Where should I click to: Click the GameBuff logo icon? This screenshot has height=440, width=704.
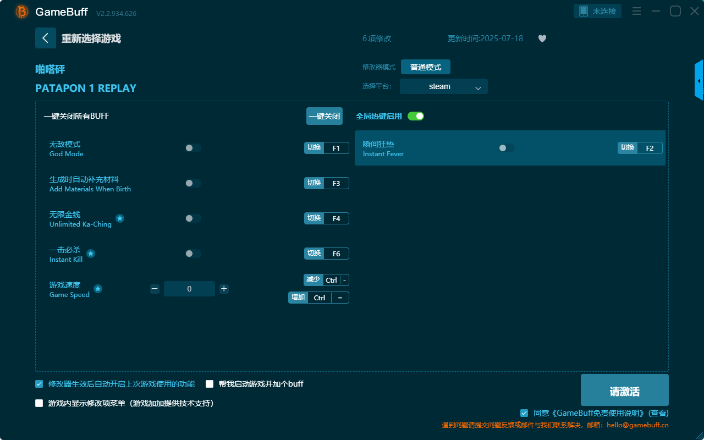[x=22, y=12]
